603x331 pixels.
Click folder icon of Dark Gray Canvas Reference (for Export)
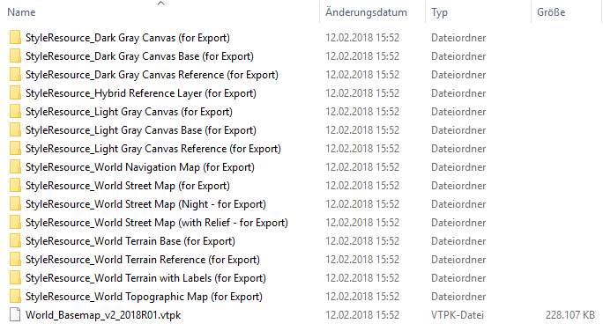click(x=15, y=75)
